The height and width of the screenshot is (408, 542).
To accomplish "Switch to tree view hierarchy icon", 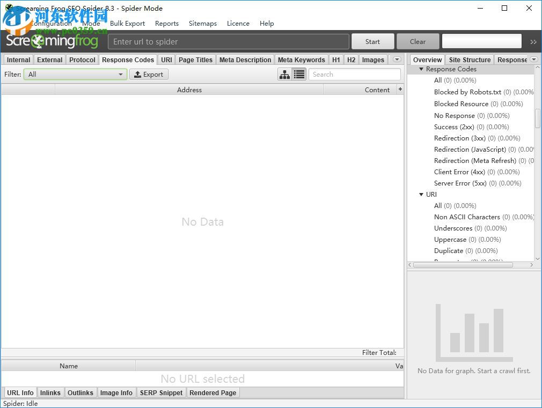I will (284, 75).
